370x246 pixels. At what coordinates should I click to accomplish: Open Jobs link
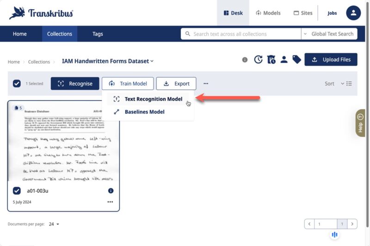click(x=332, y=13)
